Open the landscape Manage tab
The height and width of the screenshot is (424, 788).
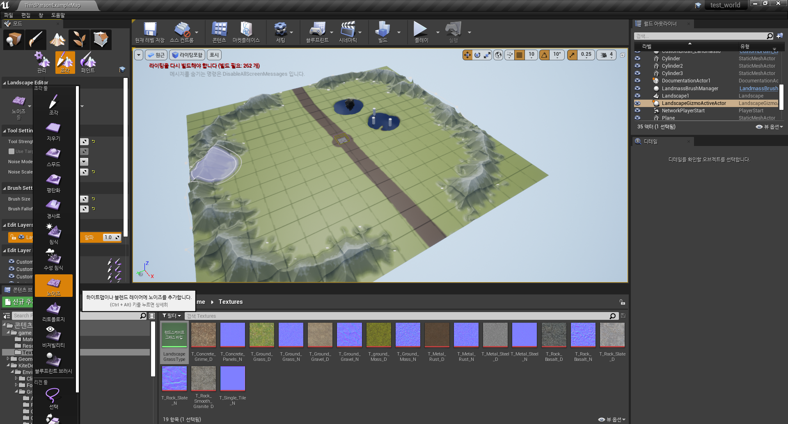(42, 62)
